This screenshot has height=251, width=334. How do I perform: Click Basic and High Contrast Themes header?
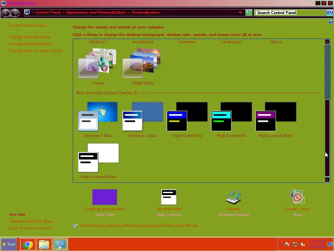click(107, 93)
